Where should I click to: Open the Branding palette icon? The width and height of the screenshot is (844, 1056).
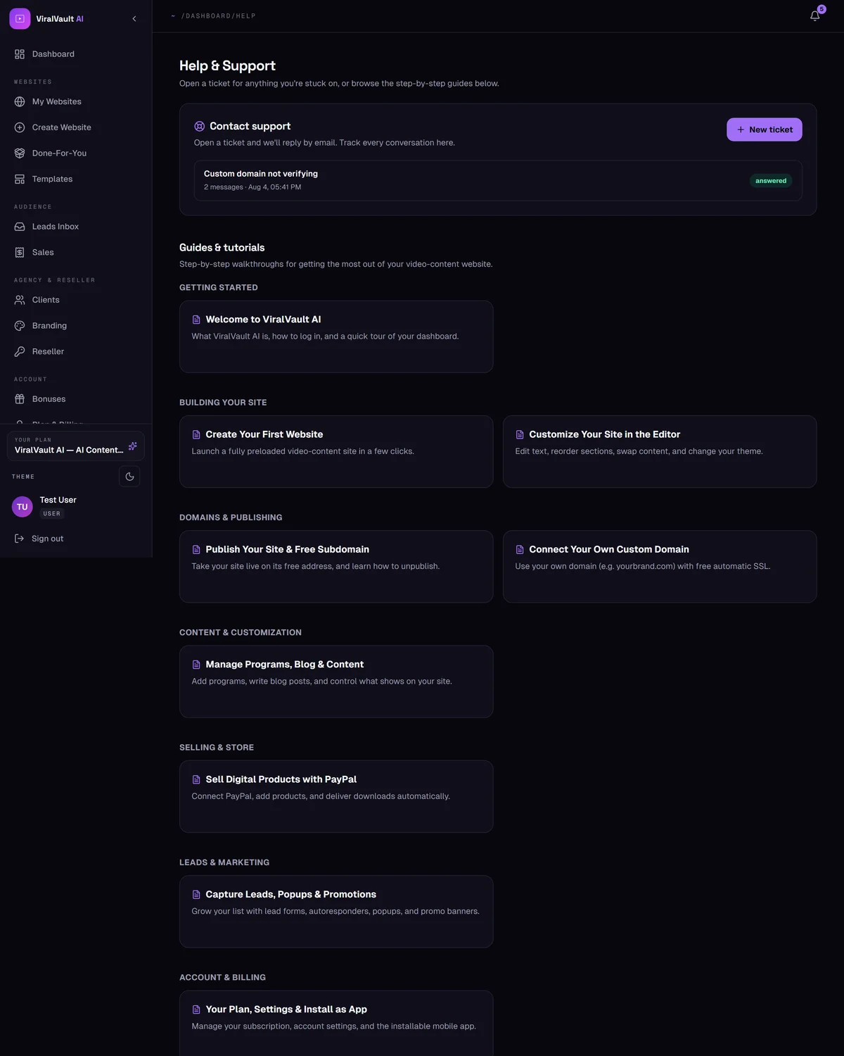(x=20, y=326)
